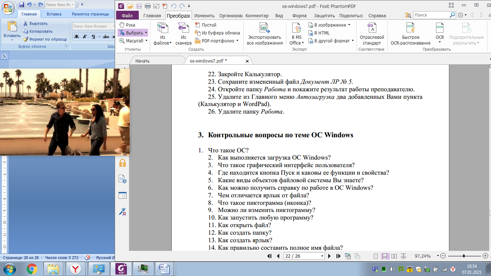This screenshot has width=491, height=276.
Task: Open the security lock panel in Foxit sidebar
Action: (123, 163)
